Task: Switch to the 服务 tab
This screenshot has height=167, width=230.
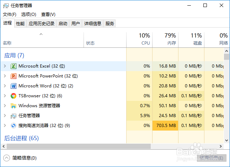Action: click(x=109, y=23)
